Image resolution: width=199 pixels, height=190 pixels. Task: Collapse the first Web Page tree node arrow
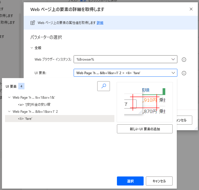point(9,98)
